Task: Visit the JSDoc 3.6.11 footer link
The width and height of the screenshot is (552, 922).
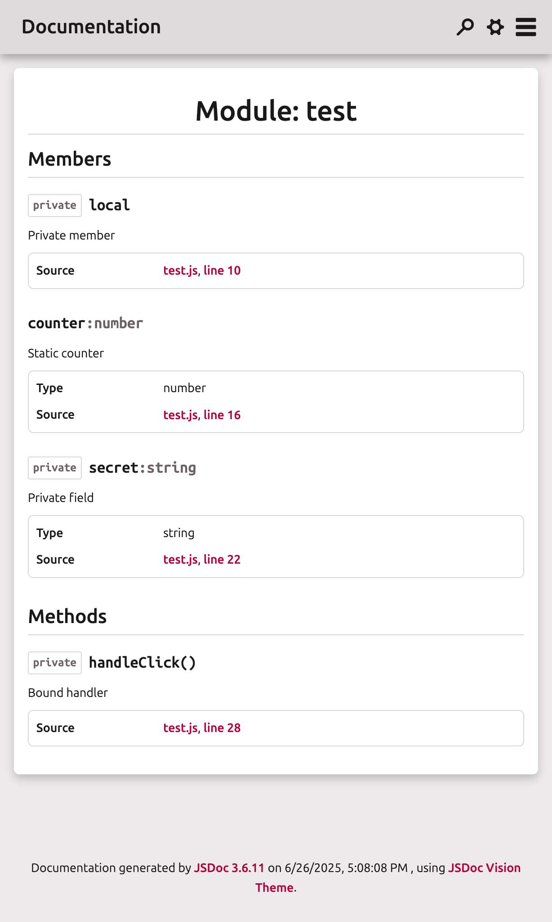Action: [x=229, y=868]
